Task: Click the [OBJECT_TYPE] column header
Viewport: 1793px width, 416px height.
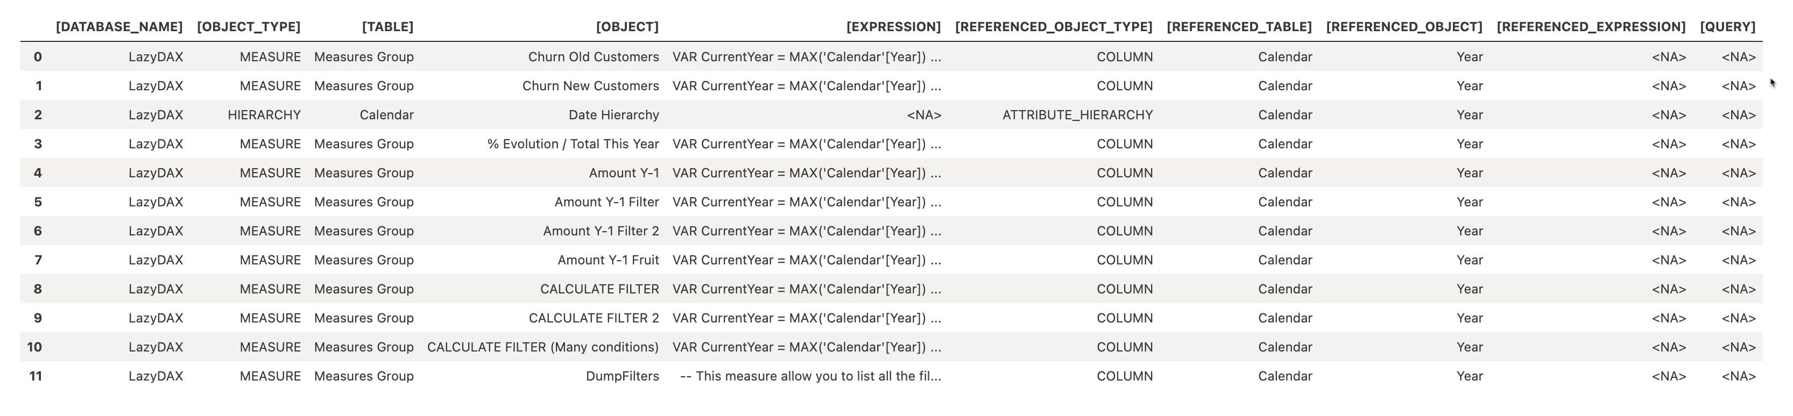Action: coord(249,26)
